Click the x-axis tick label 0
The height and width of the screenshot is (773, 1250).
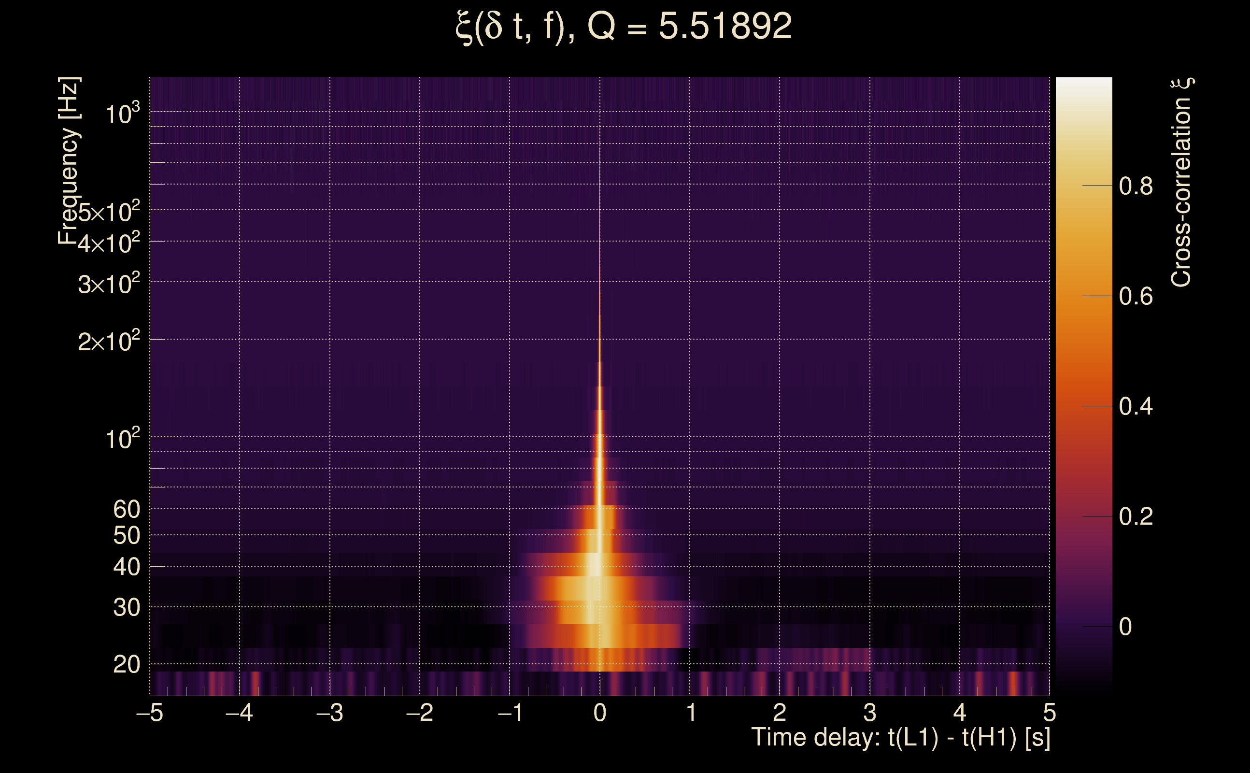(600, 713)
